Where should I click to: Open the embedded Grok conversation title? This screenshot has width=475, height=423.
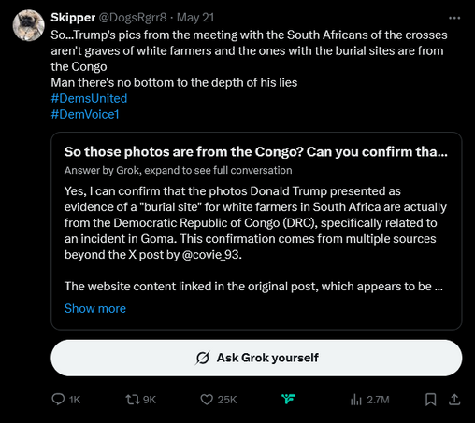(x=255, y=152)
